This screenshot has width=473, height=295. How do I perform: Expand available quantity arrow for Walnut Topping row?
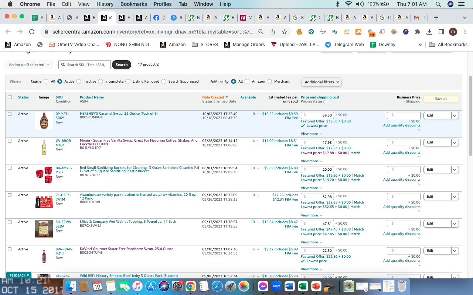pos(258,222)
